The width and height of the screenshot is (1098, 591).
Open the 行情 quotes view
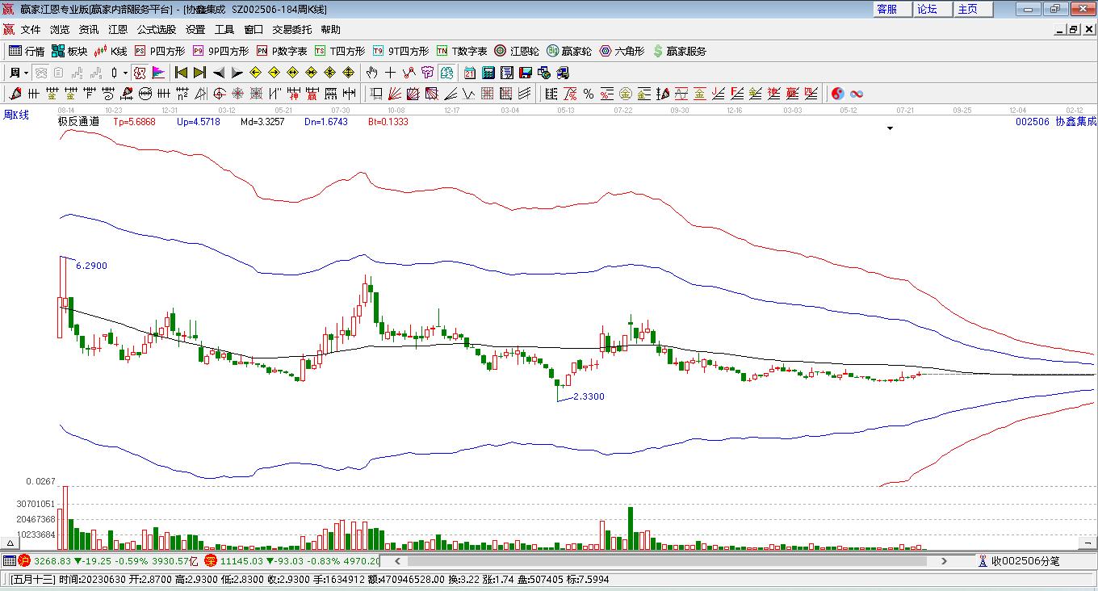[x=26, y=51]
